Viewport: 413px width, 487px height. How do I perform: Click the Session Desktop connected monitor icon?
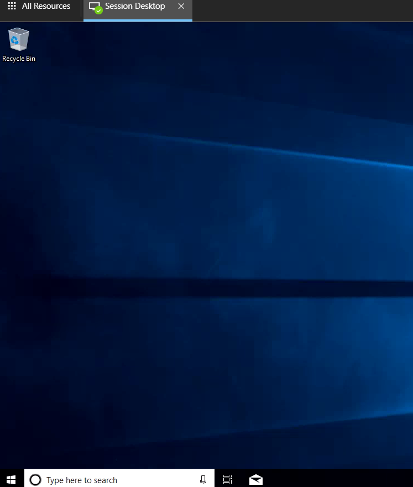pos(96,7)
